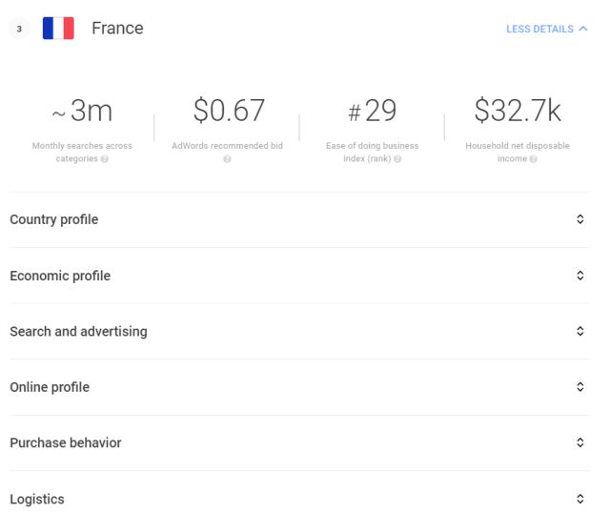Open info icon for Monthly searches across categories
The height and width of the screenshot is (514, 610).
click(x=104, y=158)
